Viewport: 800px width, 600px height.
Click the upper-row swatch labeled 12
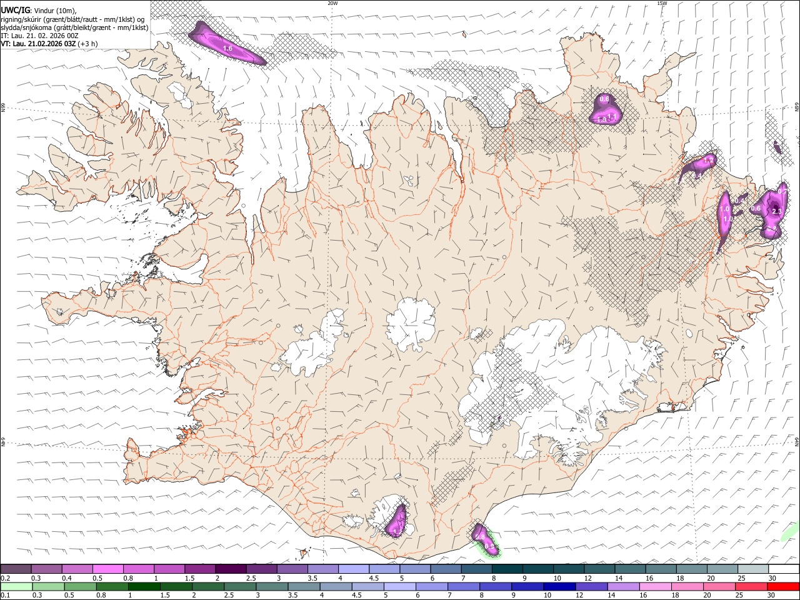point(599,569)
